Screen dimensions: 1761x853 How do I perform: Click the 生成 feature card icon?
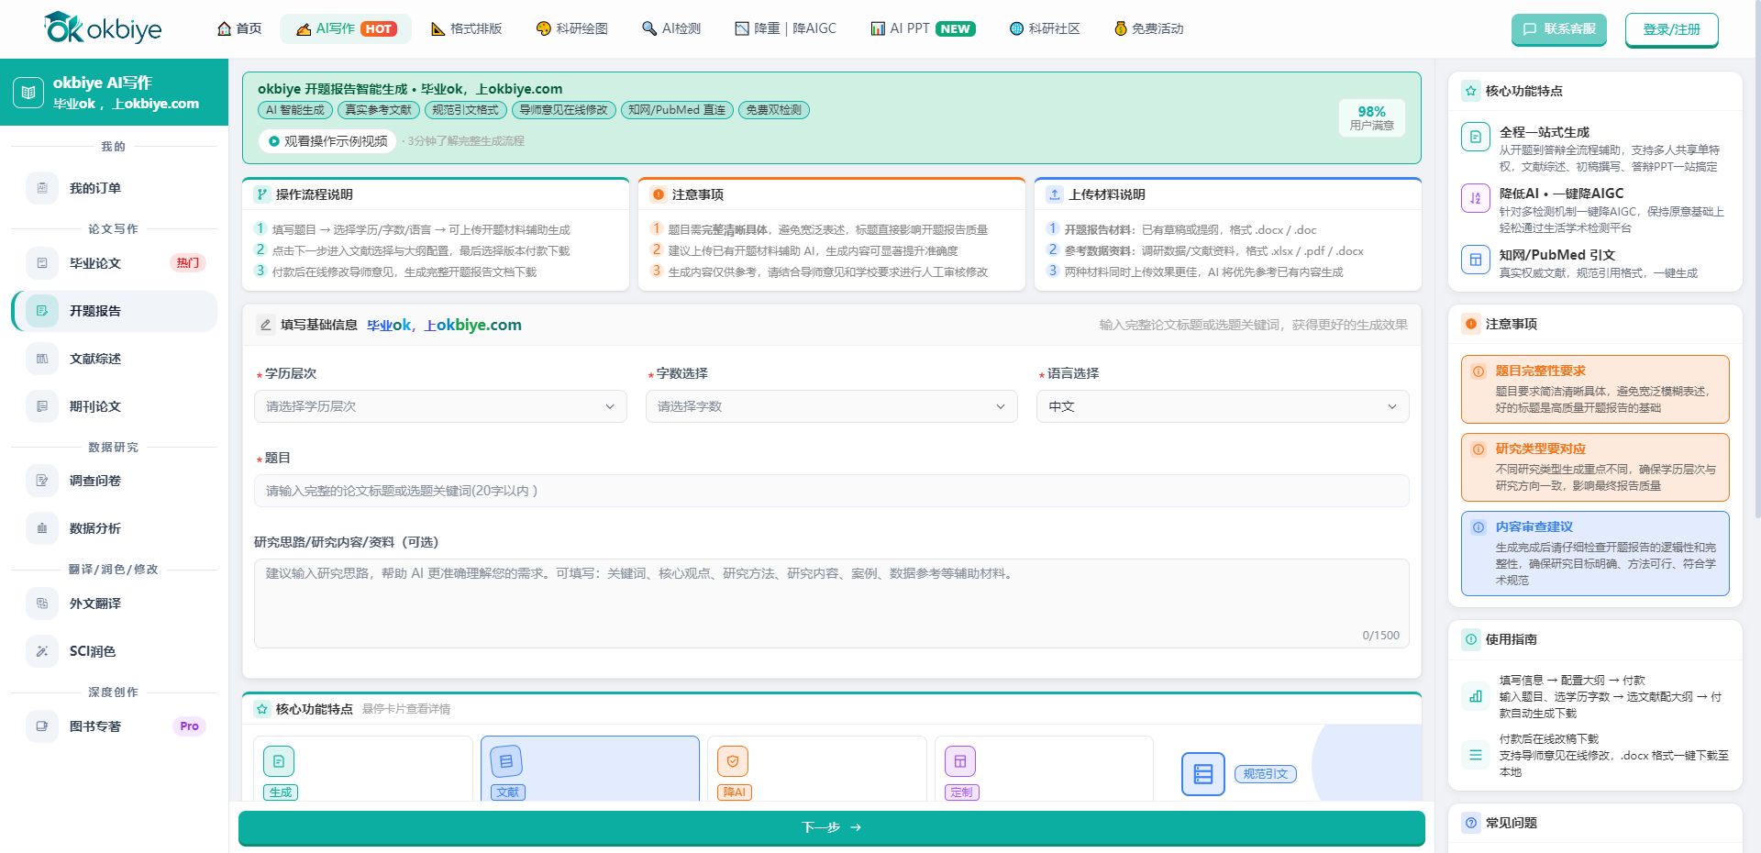tap(279, 761)
